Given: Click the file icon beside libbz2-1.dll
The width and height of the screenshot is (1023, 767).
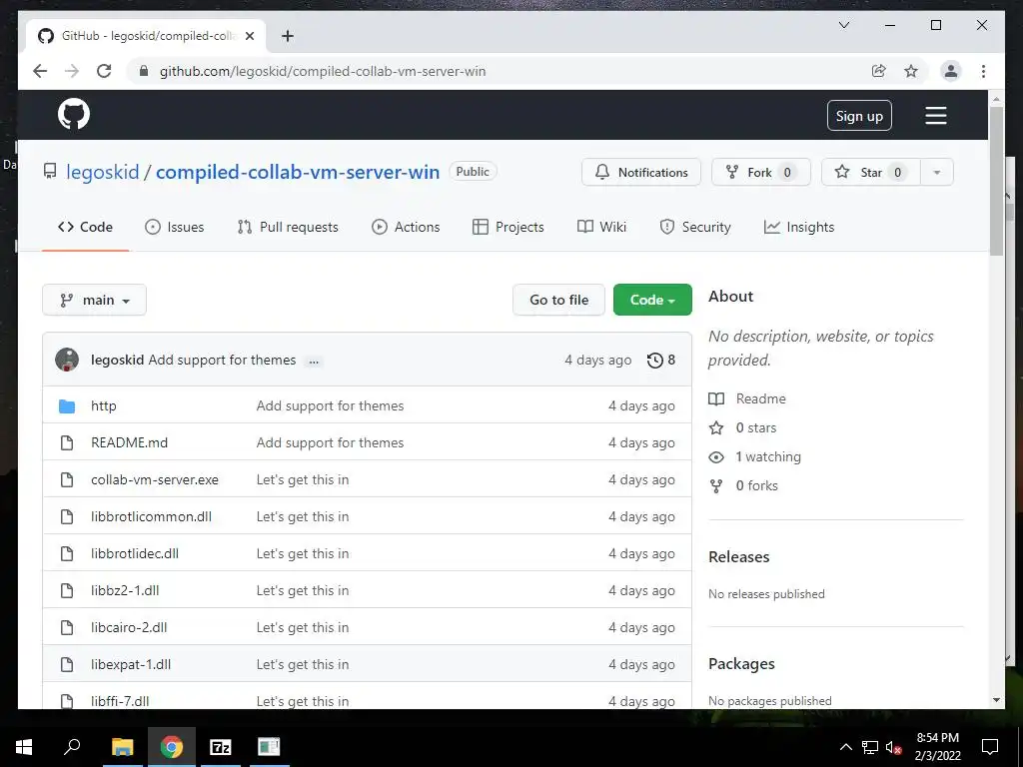Looking at the screenshot, I should (67, 591).
